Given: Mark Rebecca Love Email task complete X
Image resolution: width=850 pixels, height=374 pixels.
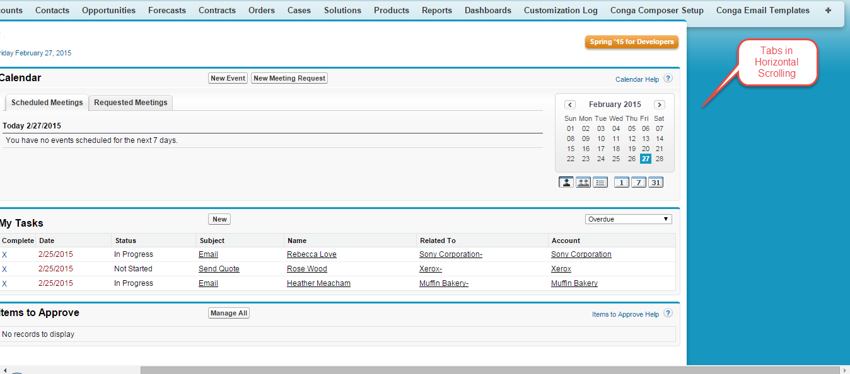Looking at the screenshot, I should (4, 254).
